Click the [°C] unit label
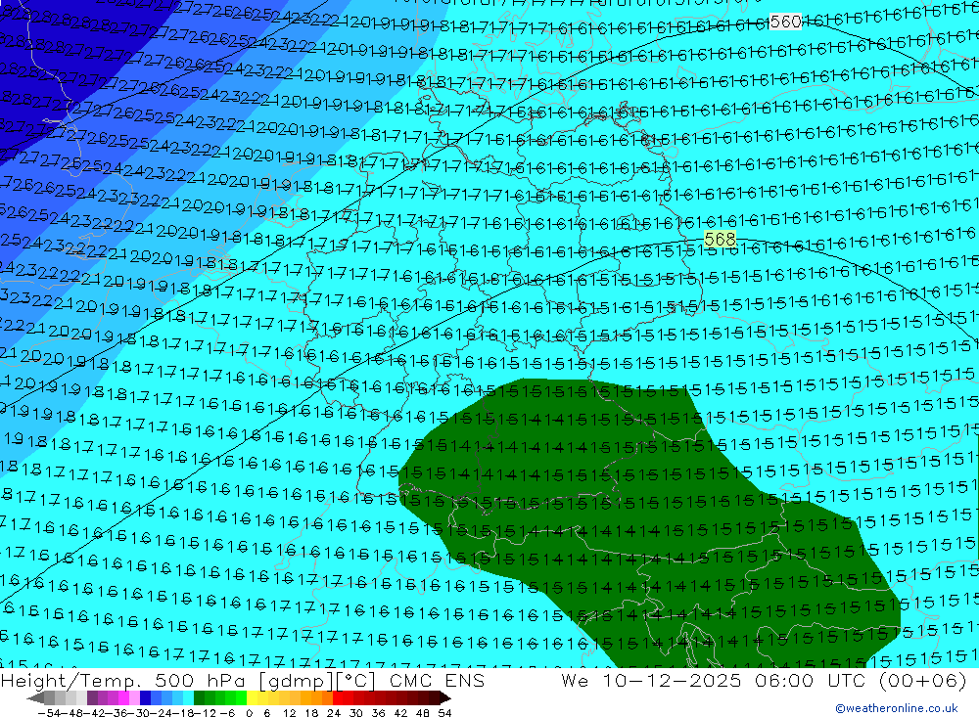This screenshot has width=979, height=717. [x=356, y=681]
